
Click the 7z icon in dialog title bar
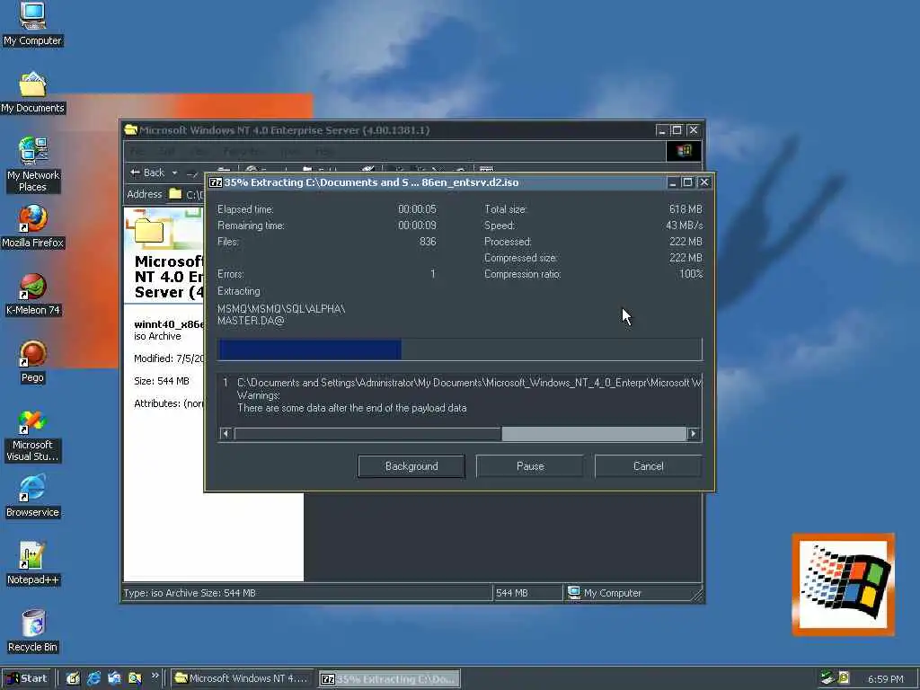(216, 182)
